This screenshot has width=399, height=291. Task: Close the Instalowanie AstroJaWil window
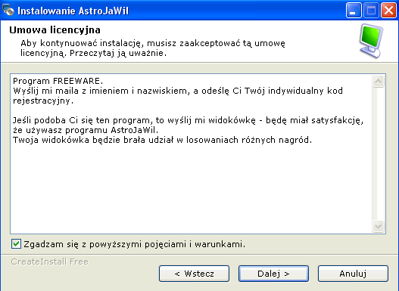[388, 11]
